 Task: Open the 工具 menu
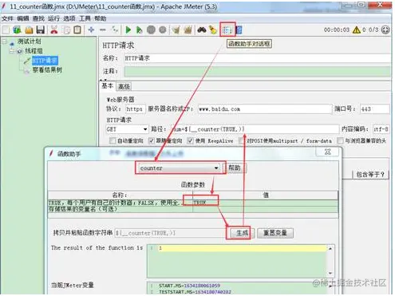point(85,18)
